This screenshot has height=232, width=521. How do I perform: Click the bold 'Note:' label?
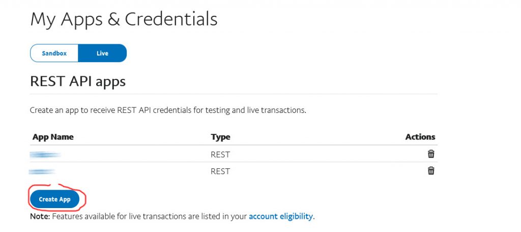pos(39,216)
